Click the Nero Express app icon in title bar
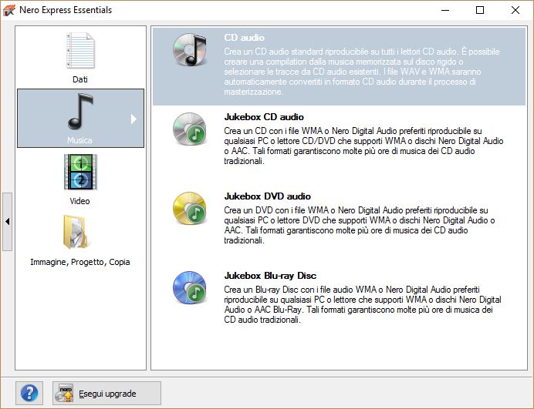Screen dimensions: 534x409 click(8, 10)
